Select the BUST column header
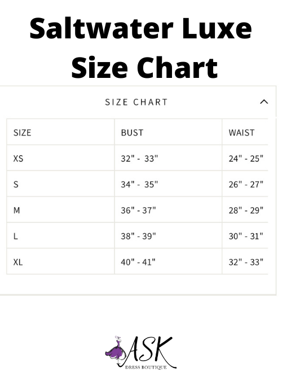The image size is (282, 381). pos(132,133)
